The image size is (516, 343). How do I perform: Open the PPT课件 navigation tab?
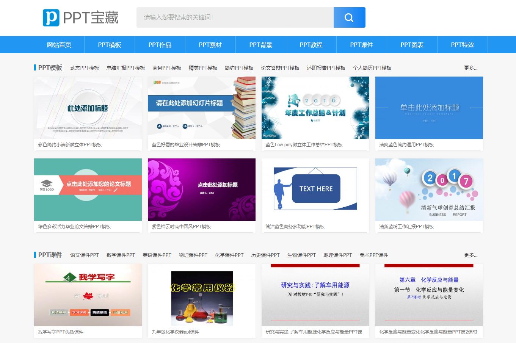362,45
